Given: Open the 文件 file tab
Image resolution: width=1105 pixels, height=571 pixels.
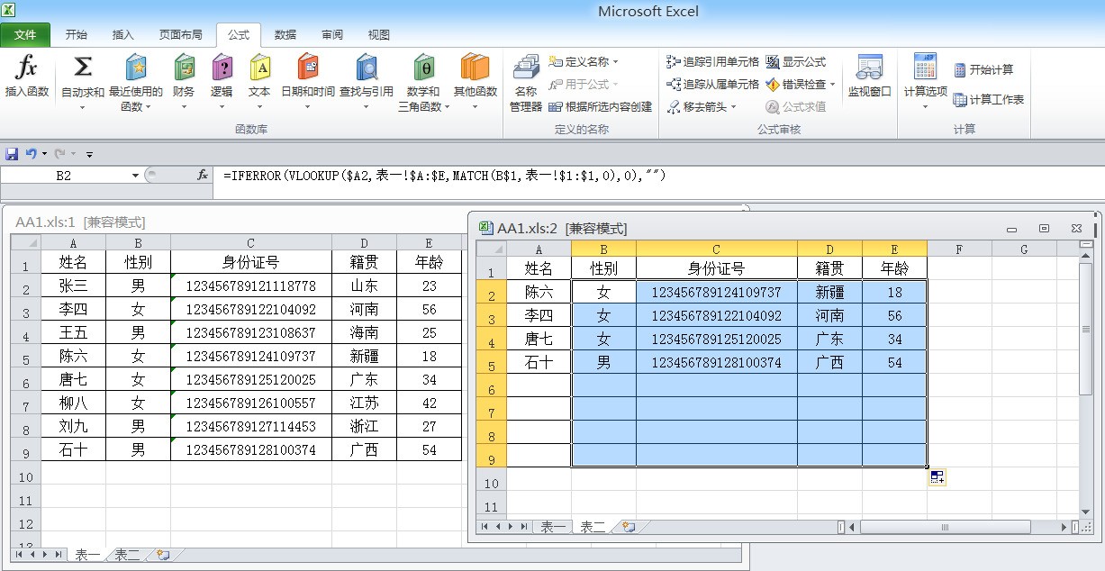Looking at the screenshot, I should coord(25,35).
